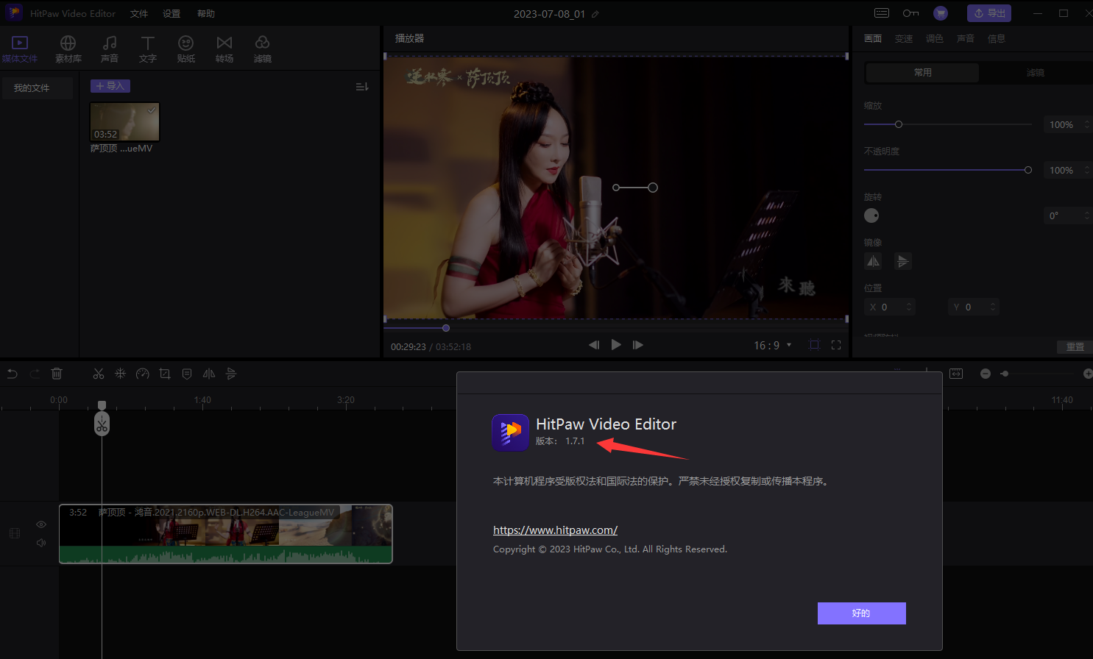
Task: Open the 设置 menu
Action: click(x=171, y=14)
